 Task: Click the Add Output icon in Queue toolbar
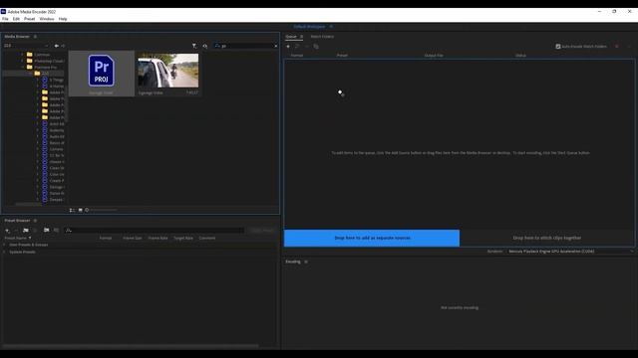point(297,47)
